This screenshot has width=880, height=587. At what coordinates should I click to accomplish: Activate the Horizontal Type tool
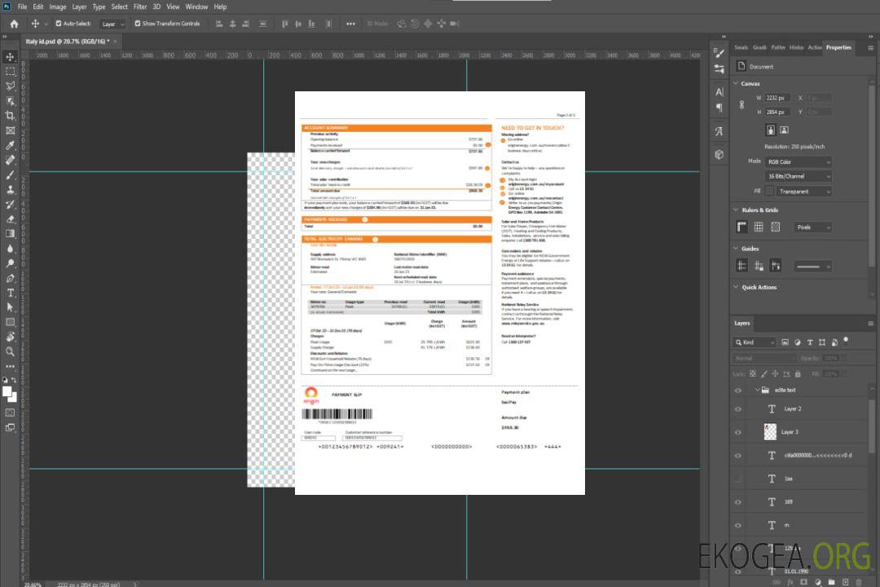[x=11, y=293]
